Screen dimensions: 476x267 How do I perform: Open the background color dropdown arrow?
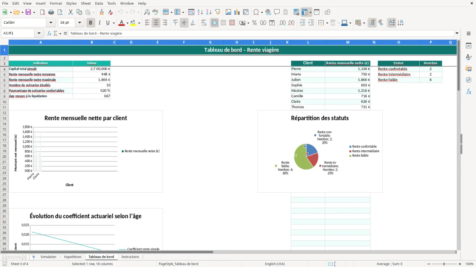tap(139, 23)
